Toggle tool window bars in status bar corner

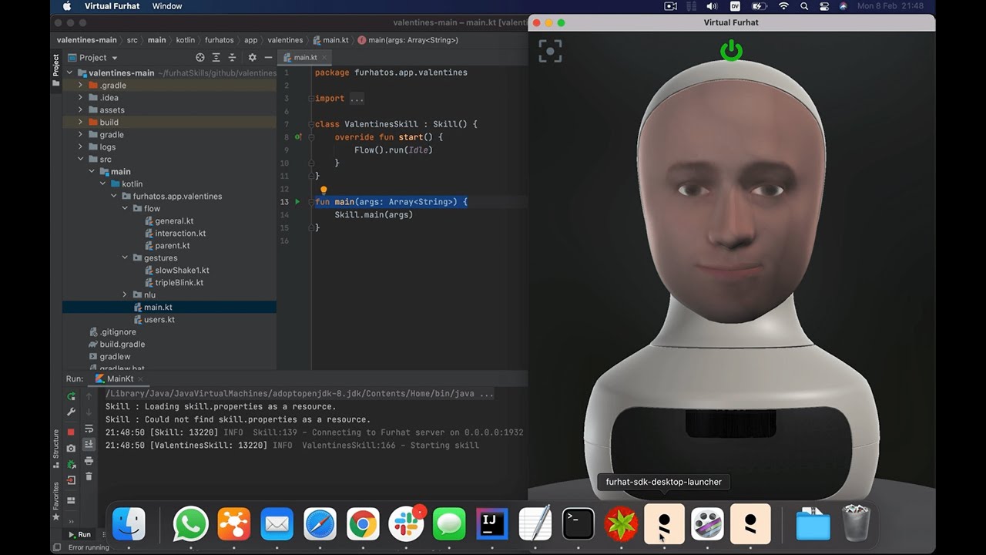click(56, 547)
